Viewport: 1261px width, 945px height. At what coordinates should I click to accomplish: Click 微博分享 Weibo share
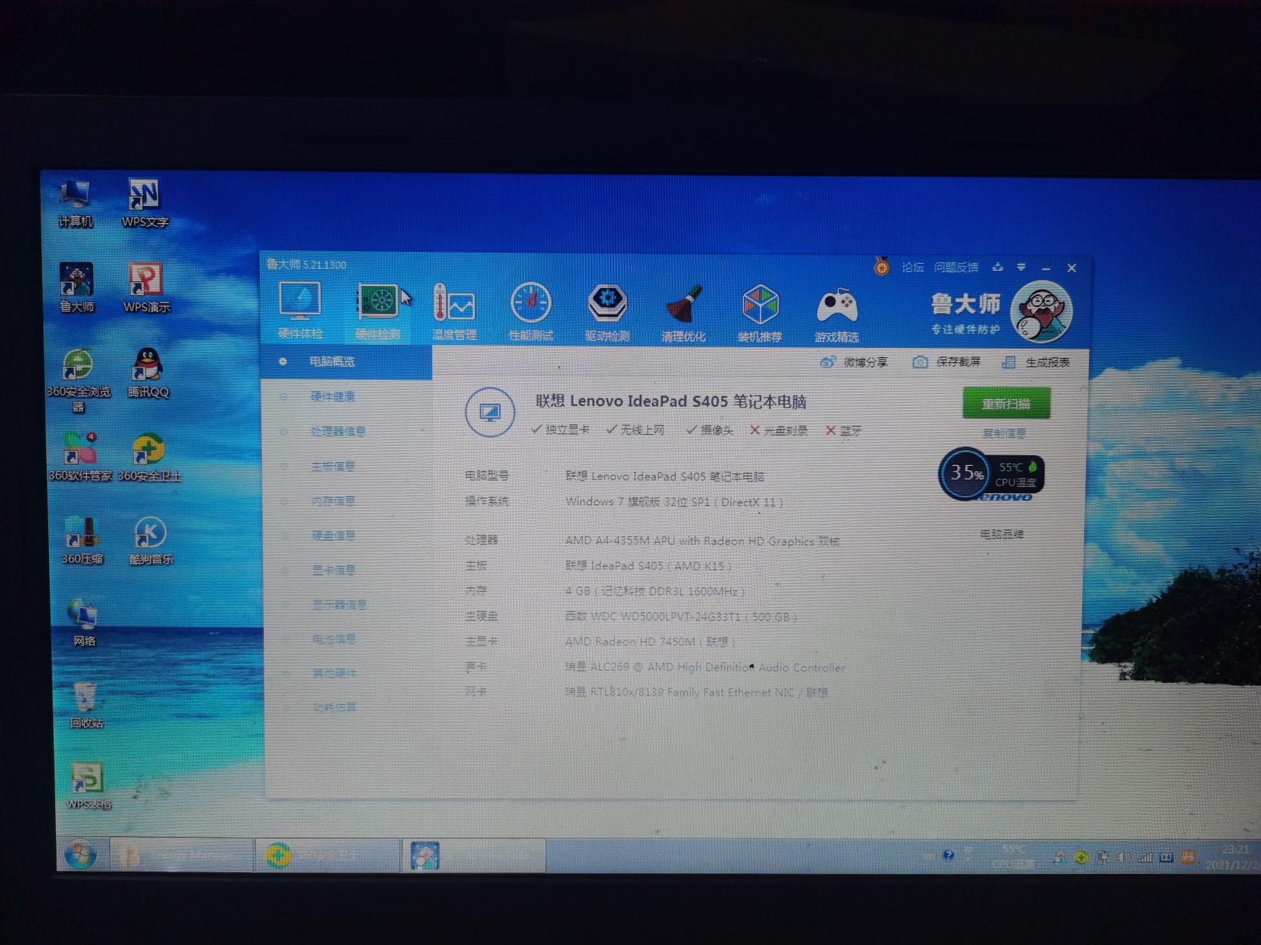click(854, 362)
